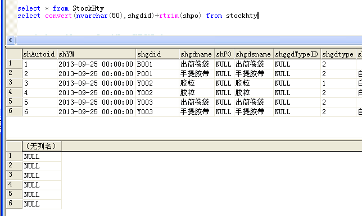Click the shPO column header
Screen dimensions: 362x216
pyautogui.click(x=224, y=54)
